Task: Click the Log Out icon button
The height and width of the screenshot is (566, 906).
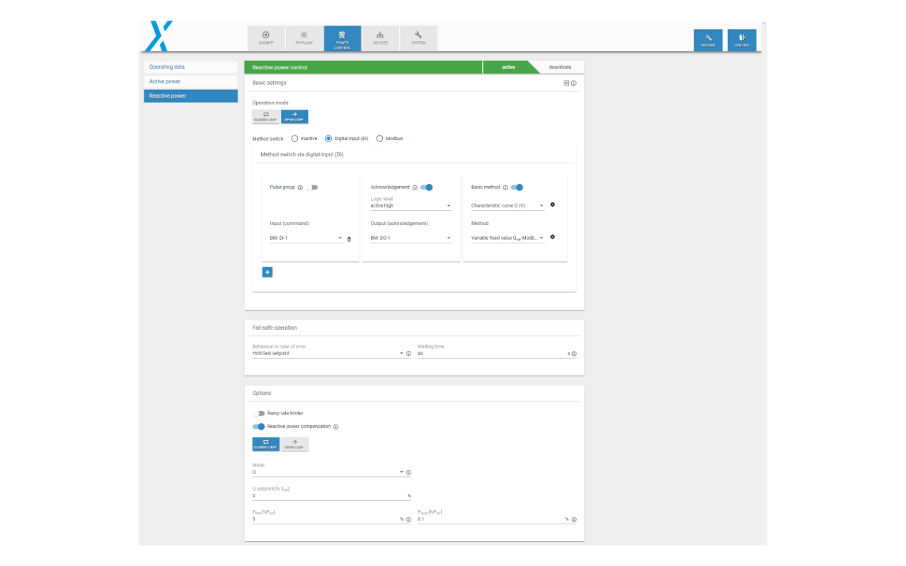Action: [x=741, y=40]
